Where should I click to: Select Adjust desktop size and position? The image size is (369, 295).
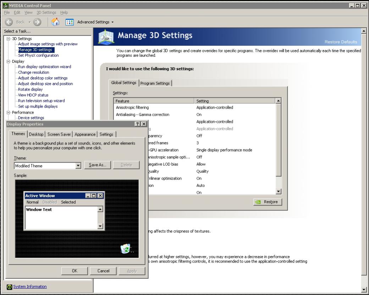click(x=45, y=83)
